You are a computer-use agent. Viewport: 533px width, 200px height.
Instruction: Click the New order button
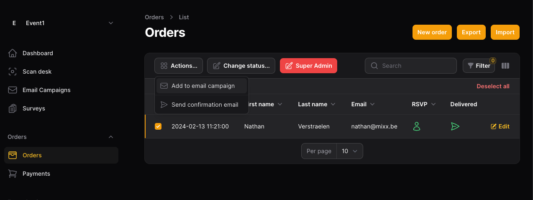[x=432, y=32]
